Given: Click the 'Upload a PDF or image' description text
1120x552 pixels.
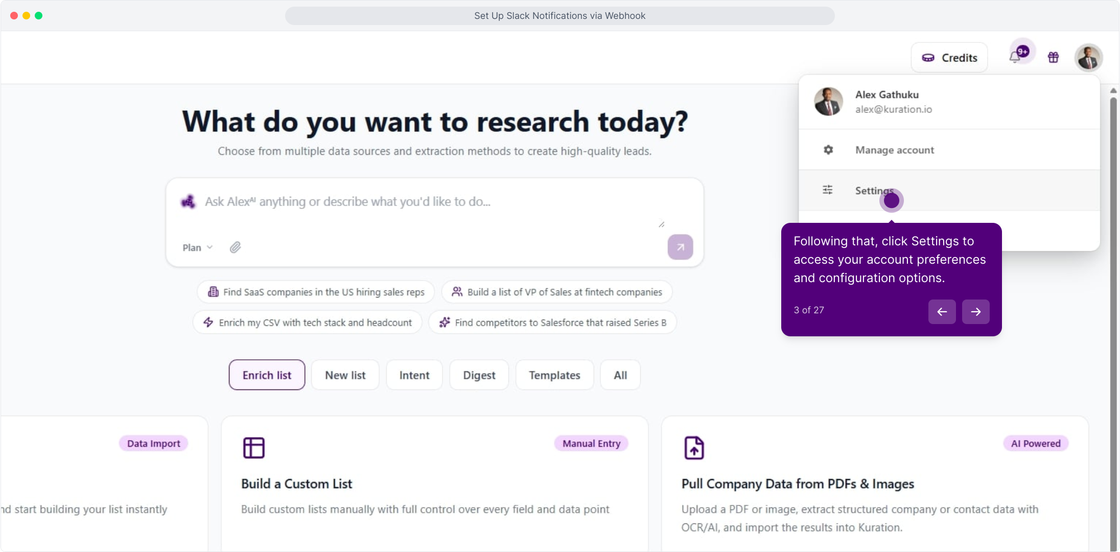Looking at the screenshot, I should (x=860, y=518).
